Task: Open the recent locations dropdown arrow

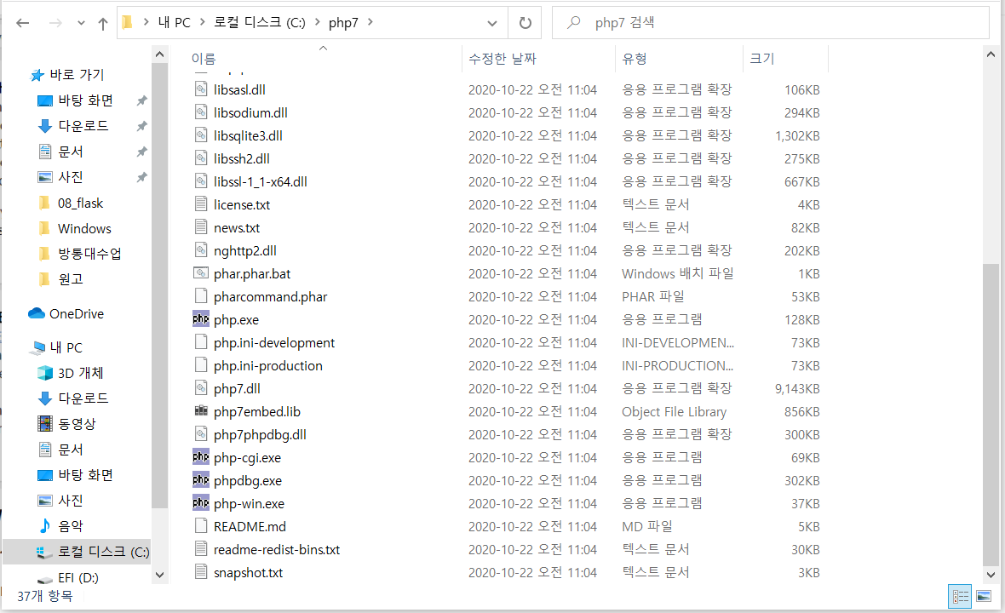Action: click(x=81, y=23)
